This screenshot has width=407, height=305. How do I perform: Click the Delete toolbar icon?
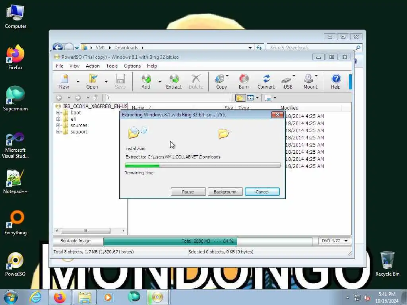point(196,81)
